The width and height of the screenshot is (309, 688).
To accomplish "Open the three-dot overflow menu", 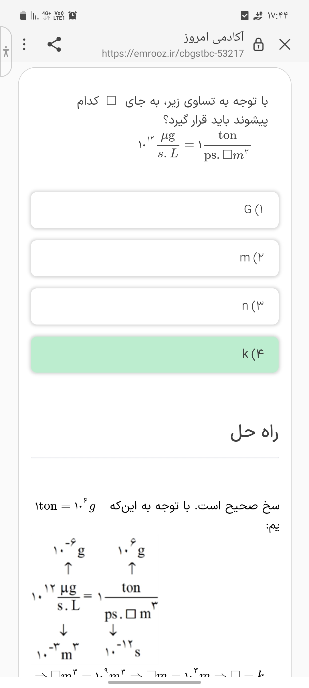I will click(24, 45).
